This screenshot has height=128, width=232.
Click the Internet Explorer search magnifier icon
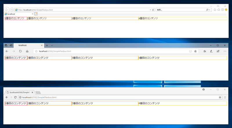(x=207, y=10)
